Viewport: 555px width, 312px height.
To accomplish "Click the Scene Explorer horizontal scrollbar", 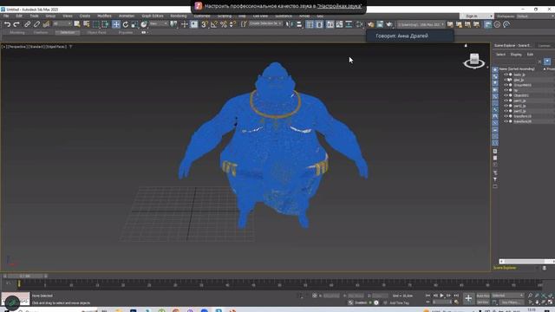I will point(526,262).
